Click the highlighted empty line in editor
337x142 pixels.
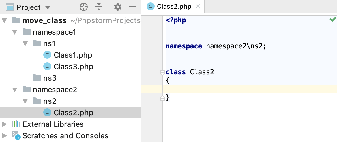(248, 89)
